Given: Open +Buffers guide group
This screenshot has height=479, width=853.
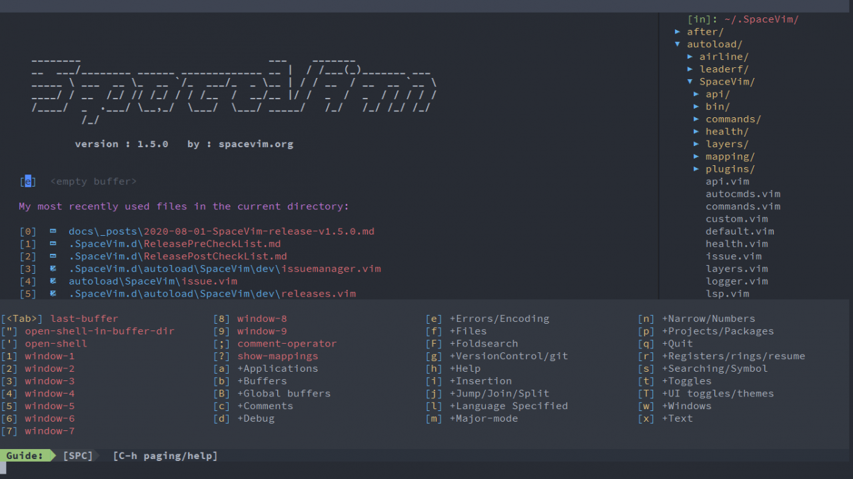Looking at the screenshot, I should tap(263, 381).
